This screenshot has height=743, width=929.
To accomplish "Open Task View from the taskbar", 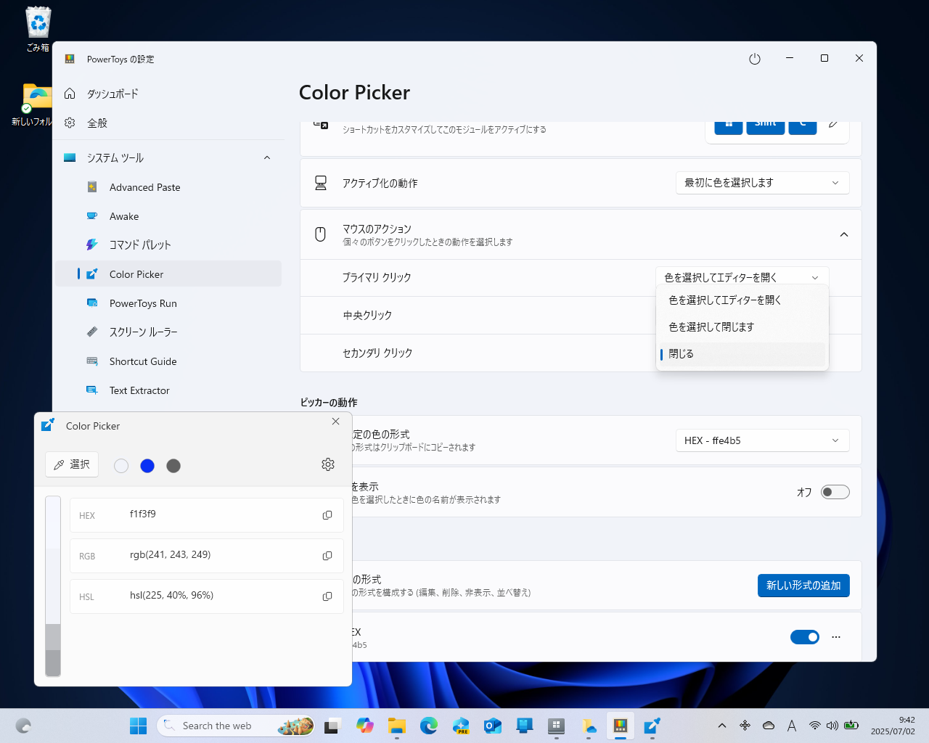I will 333,726.
